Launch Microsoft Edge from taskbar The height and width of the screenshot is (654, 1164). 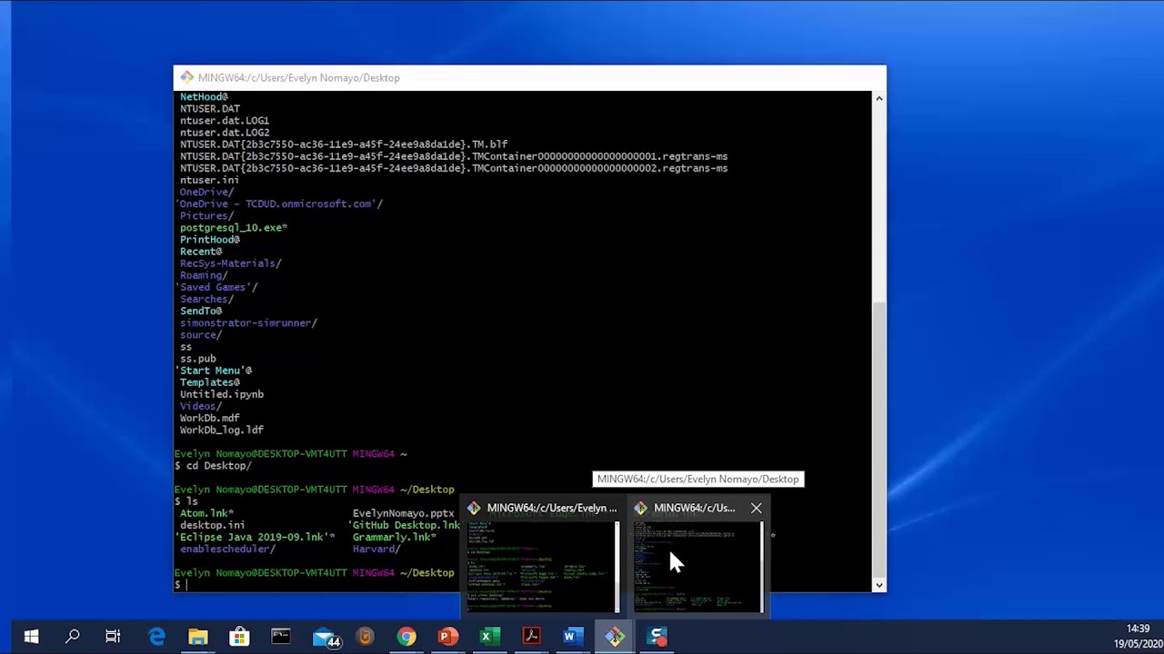(x=156, y=637)
